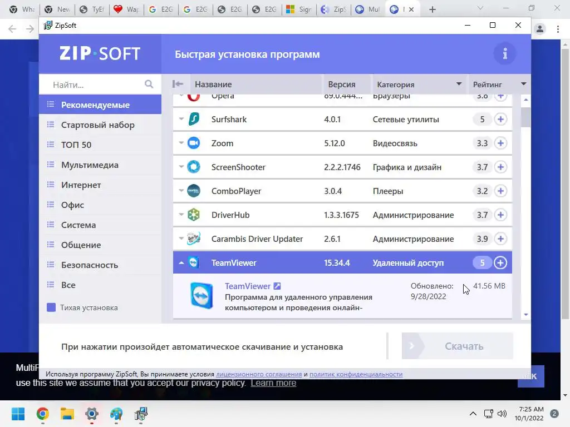Image resolution: width=570 pixels, height=427 pixels.
Task: Select the Система category
Action: tap(100, 225)
